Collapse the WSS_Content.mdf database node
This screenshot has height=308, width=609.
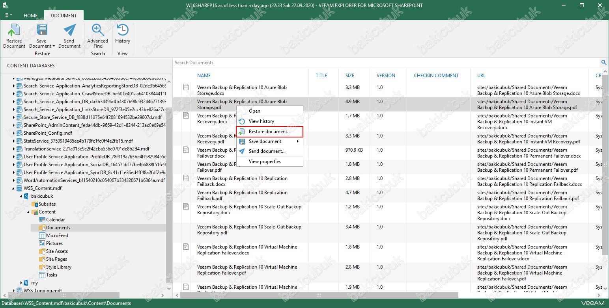14,188
